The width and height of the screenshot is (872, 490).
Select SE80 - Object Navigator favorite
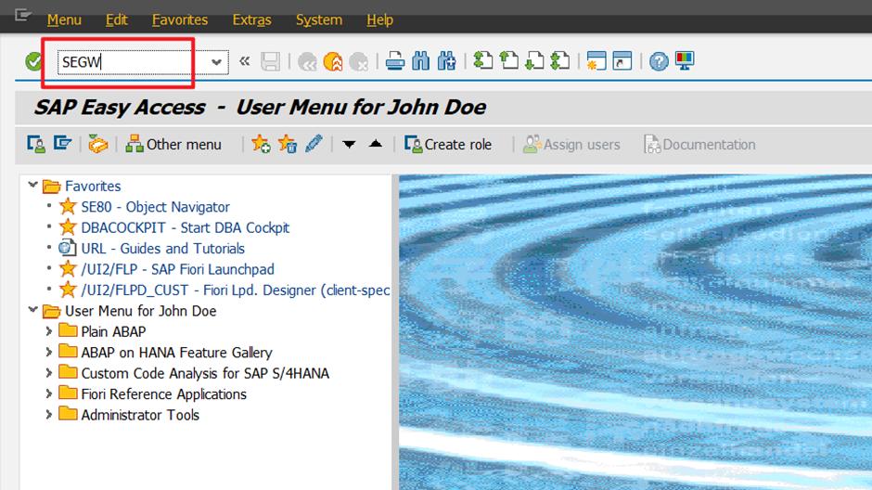pos(155,207)
